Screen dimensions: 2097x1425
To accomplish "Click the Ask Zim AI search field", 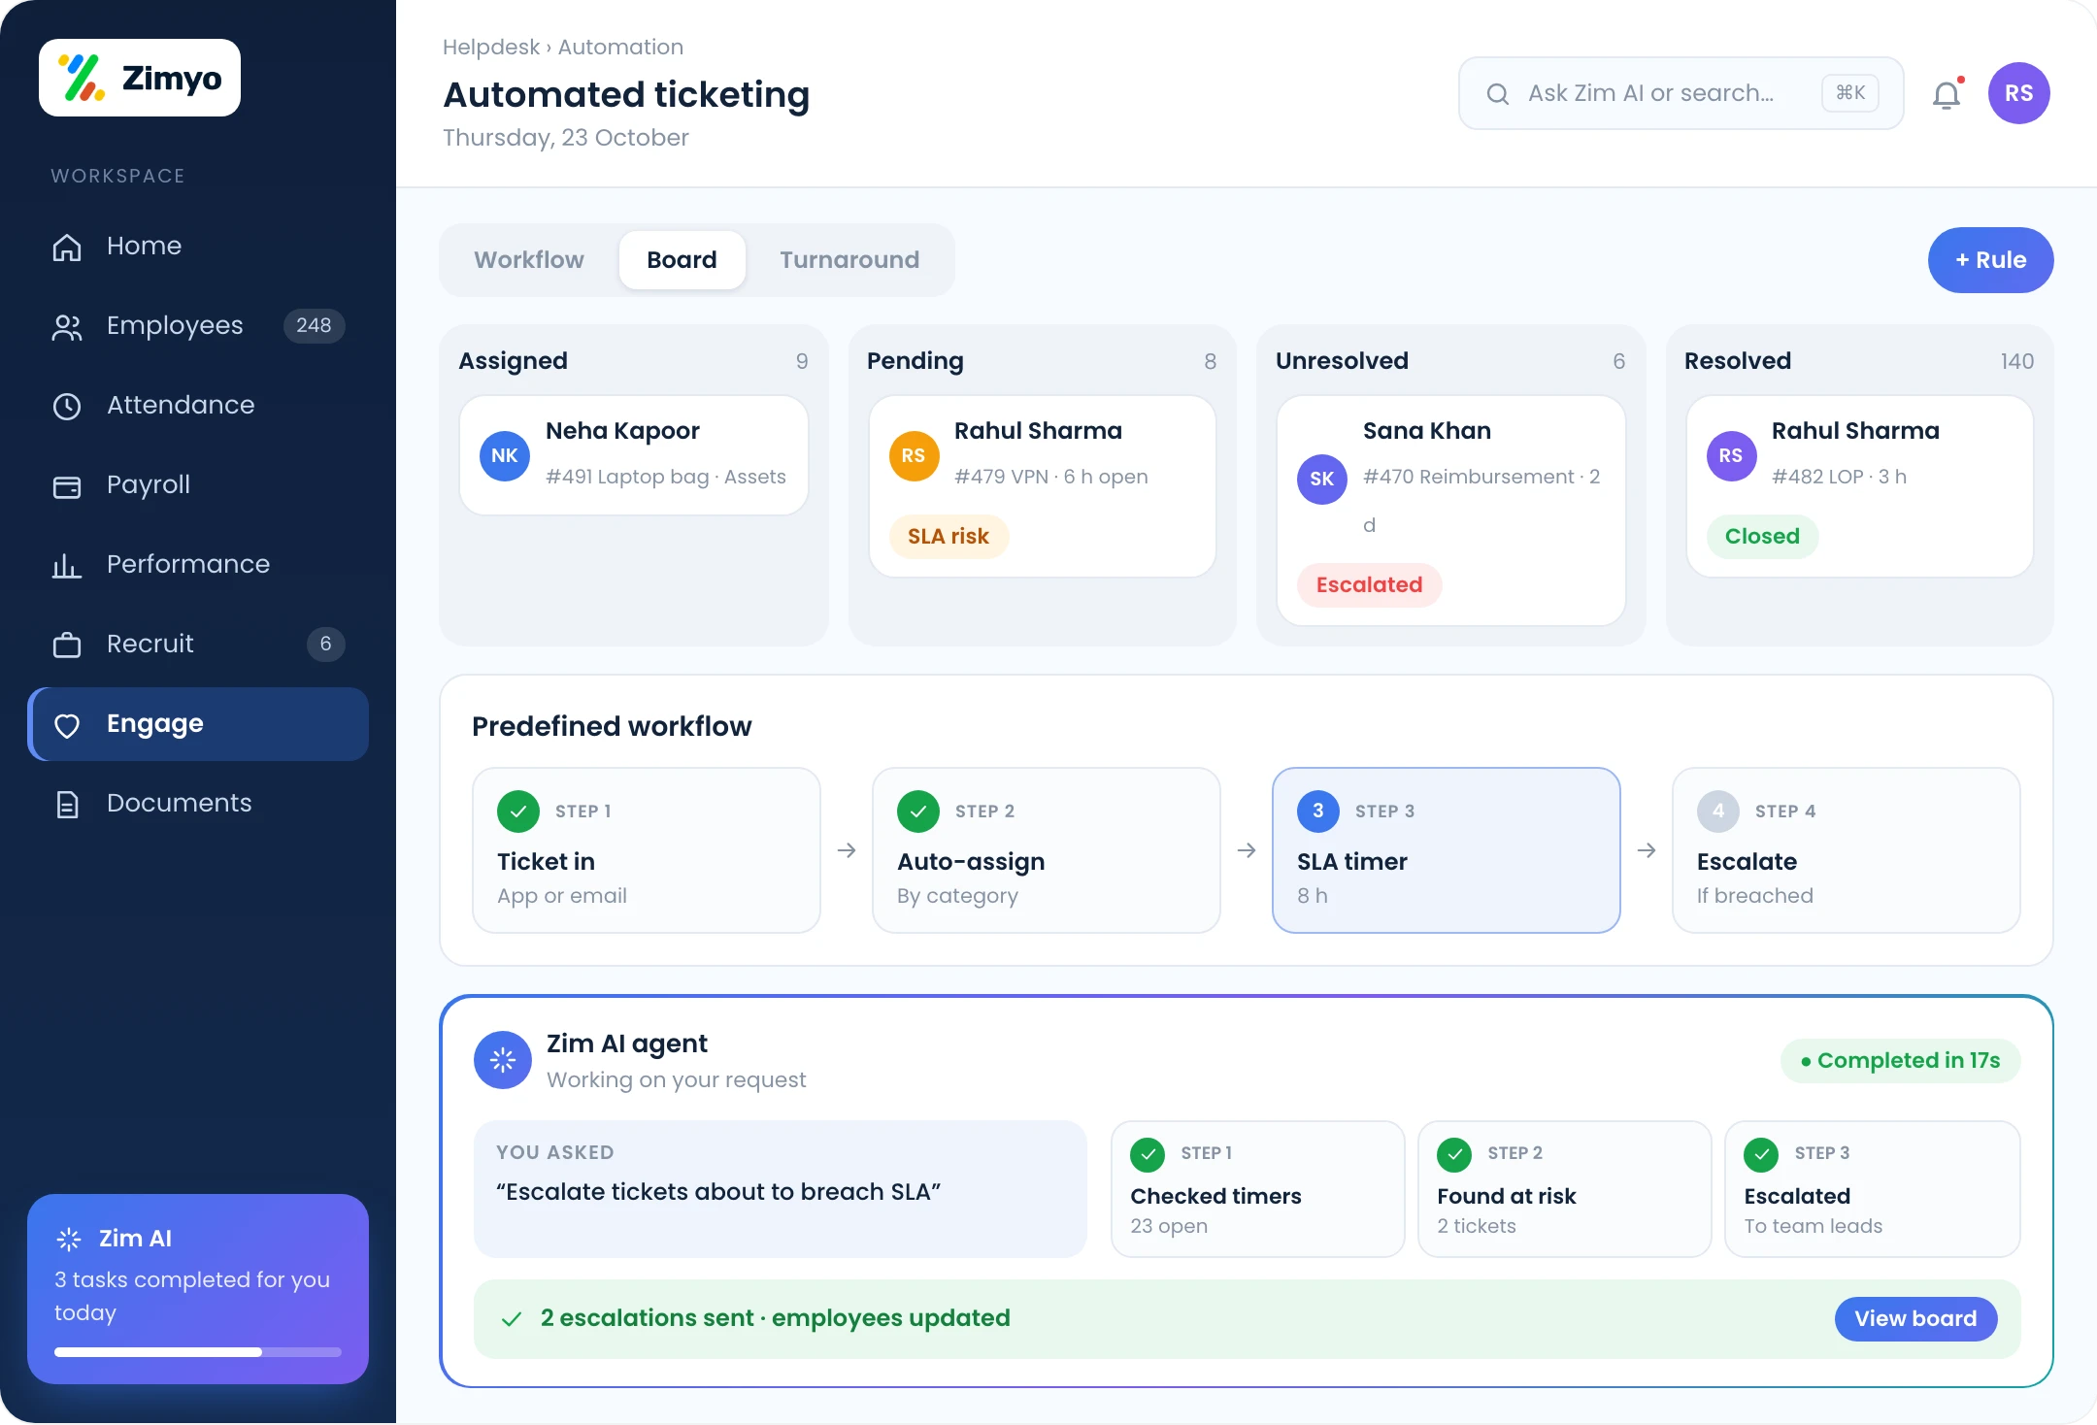I will (x=1681, y=93).
